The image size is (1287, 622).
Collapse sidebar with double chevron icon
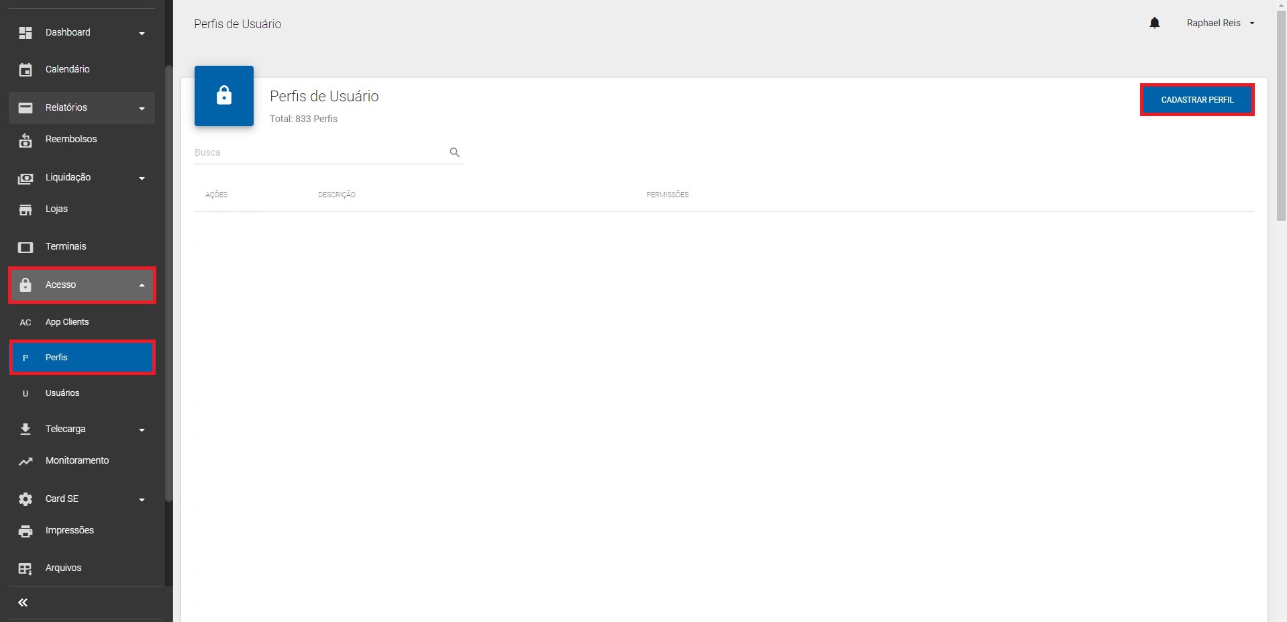coord(23,603)
